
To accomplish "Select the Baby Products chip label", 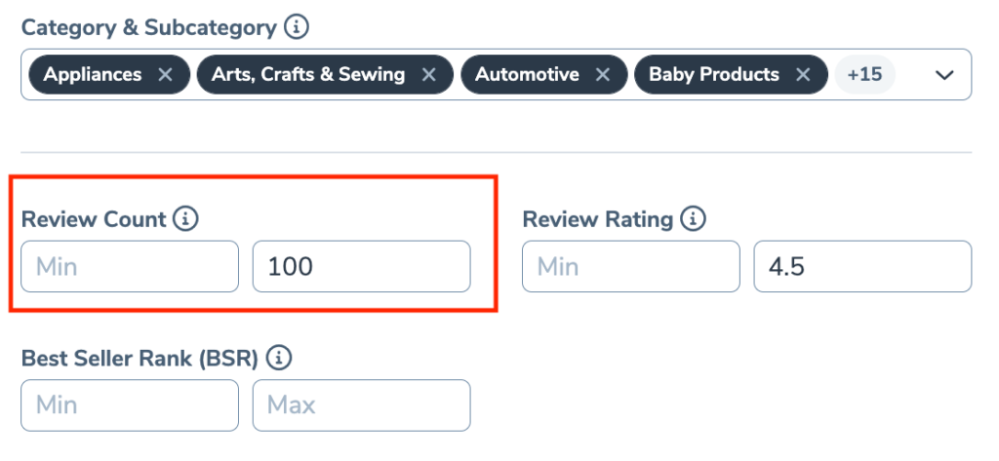I will coord(714,75).
